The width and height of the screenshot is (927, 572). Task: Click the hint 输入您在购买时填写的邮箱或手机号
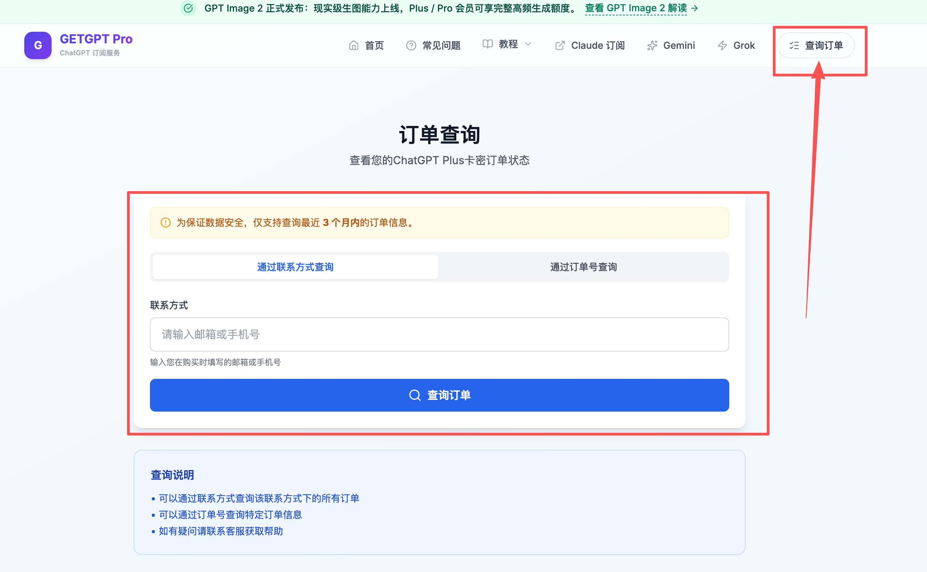[x=216, y=362]
